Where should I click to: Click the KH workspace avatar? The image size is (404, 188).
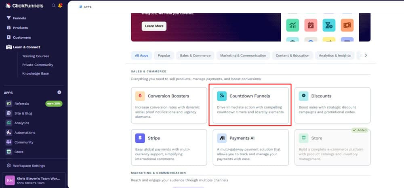click(x=10, y=180)
